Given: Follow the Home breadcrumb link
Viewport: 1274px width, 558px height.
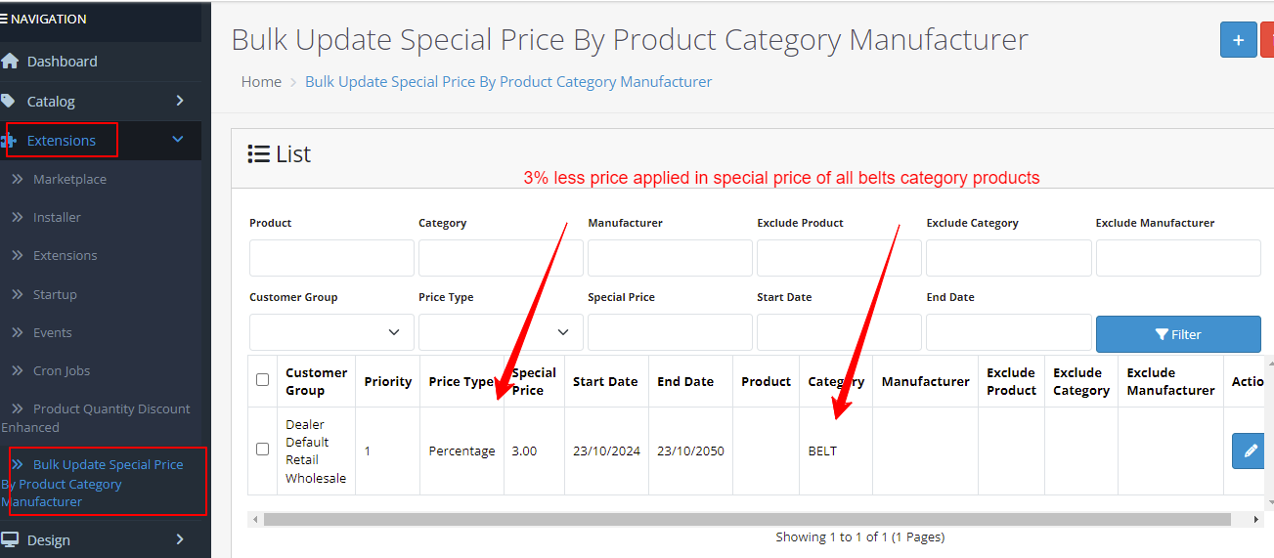Looking at the screenshot, I should 261,82.
